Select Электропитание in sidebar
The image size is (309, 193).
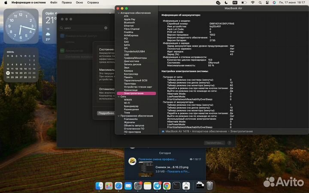(136, 93)
